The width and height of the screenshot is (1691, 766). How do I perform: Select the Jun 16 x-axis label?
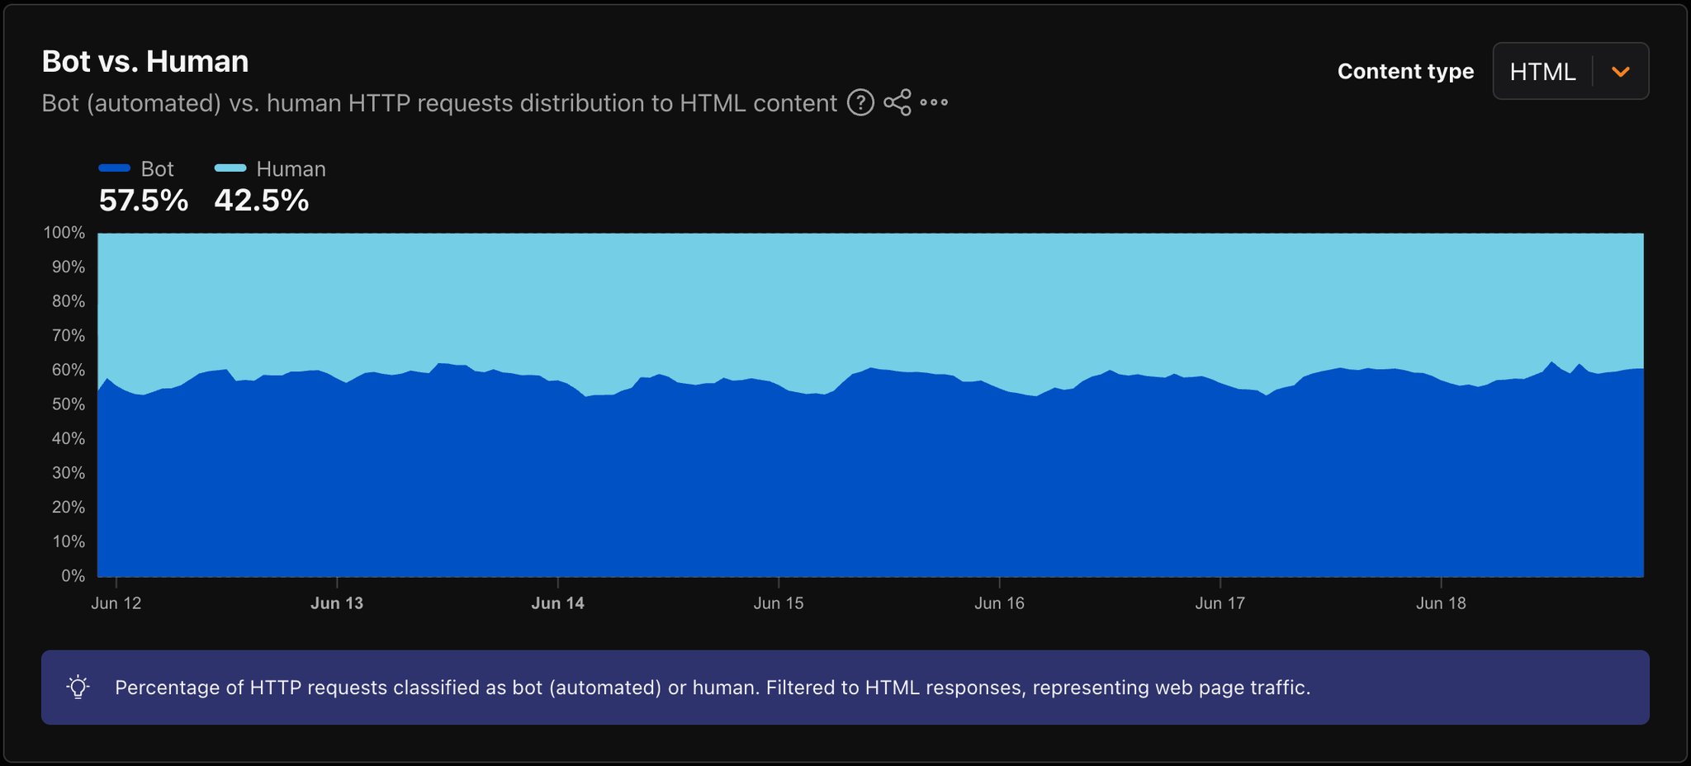pyautogui.click(x=999, y=603)
